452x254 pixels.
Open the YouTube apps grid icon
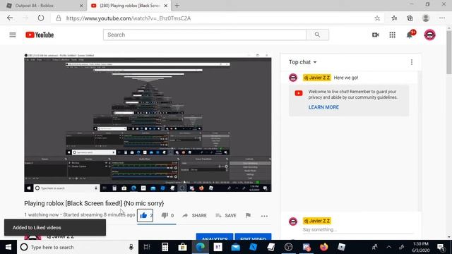click(x=393, y=35)
